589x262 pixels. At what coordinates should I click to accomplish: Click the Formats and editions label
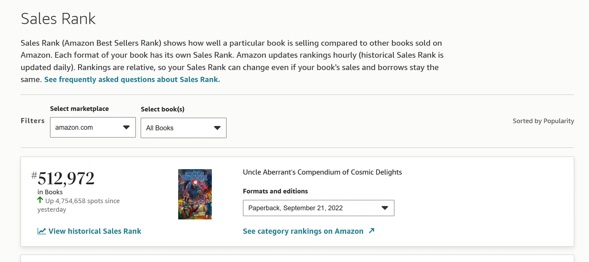[275, 191]
